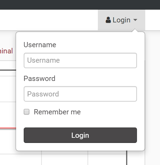160x165 pixels.
Task: Switch to the partially visible Terminal tab
Action: (6, 51)
